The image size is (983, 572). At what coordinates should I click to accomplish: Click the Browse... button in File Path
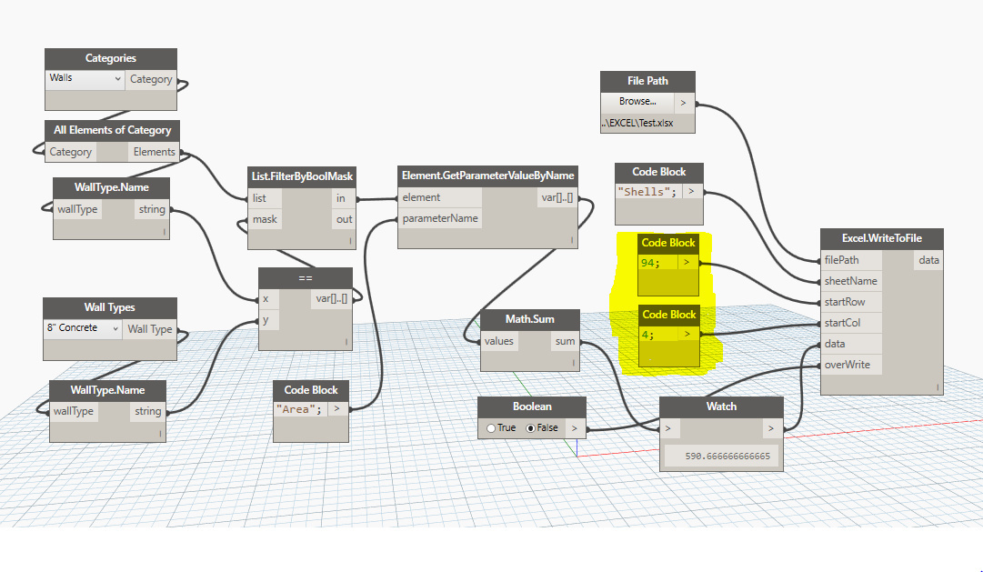(637, 102)
